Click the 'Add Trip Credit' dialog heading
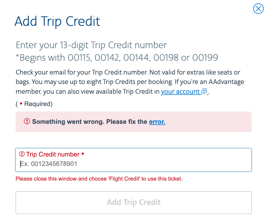 point(57,21)
